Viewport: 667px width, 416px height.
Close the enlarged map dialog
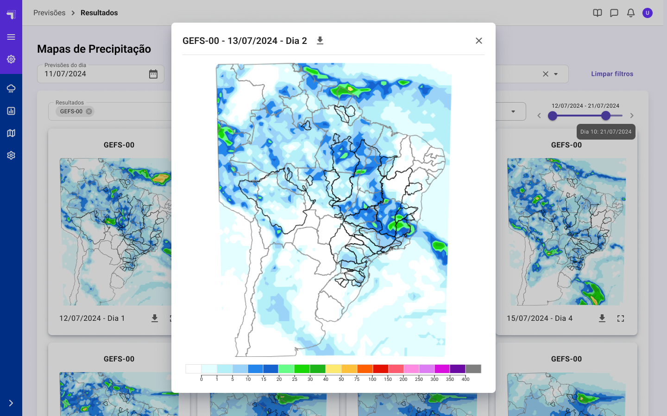(479, 41)
